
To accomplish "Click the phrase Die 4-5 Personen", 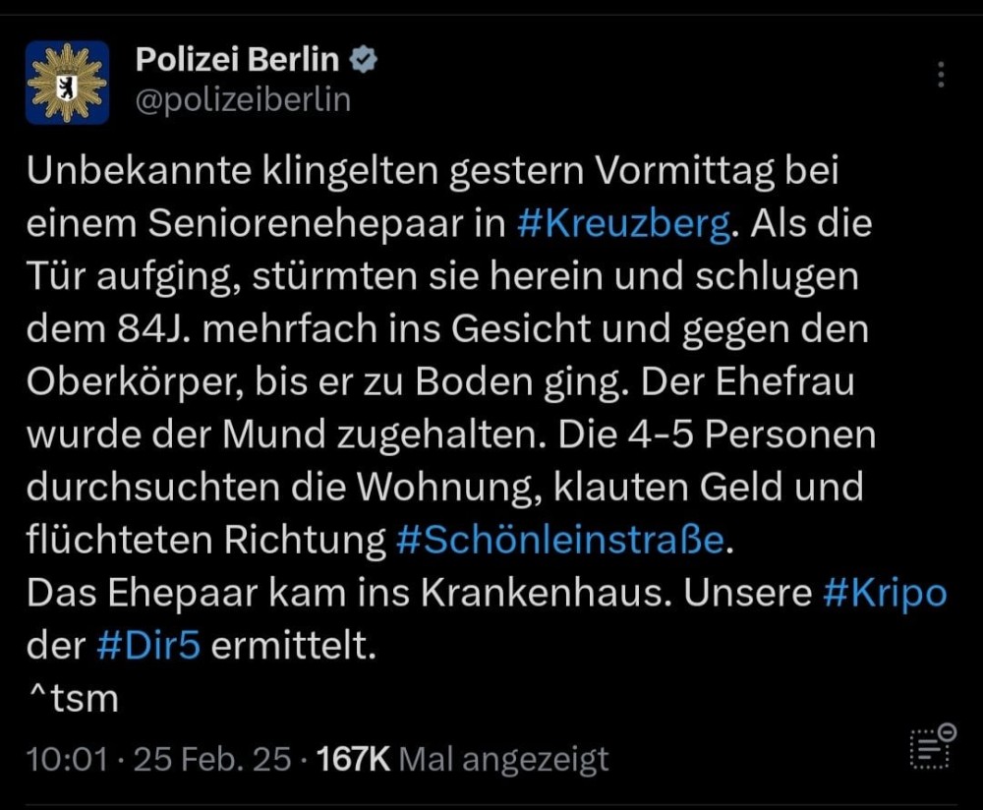I will (717, 434).
